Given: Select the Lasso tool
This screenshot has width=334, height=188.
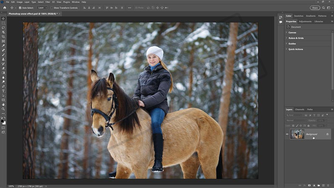Looking at the screenshot, I should point(3,27).
